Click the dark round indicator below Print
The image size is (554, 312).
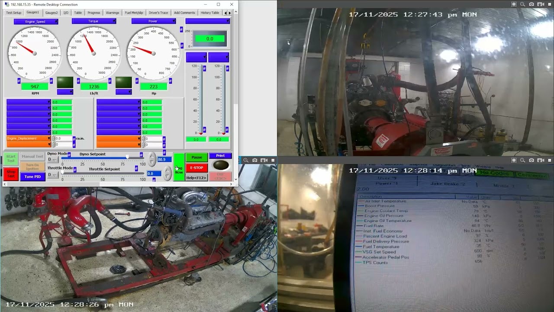221,165
